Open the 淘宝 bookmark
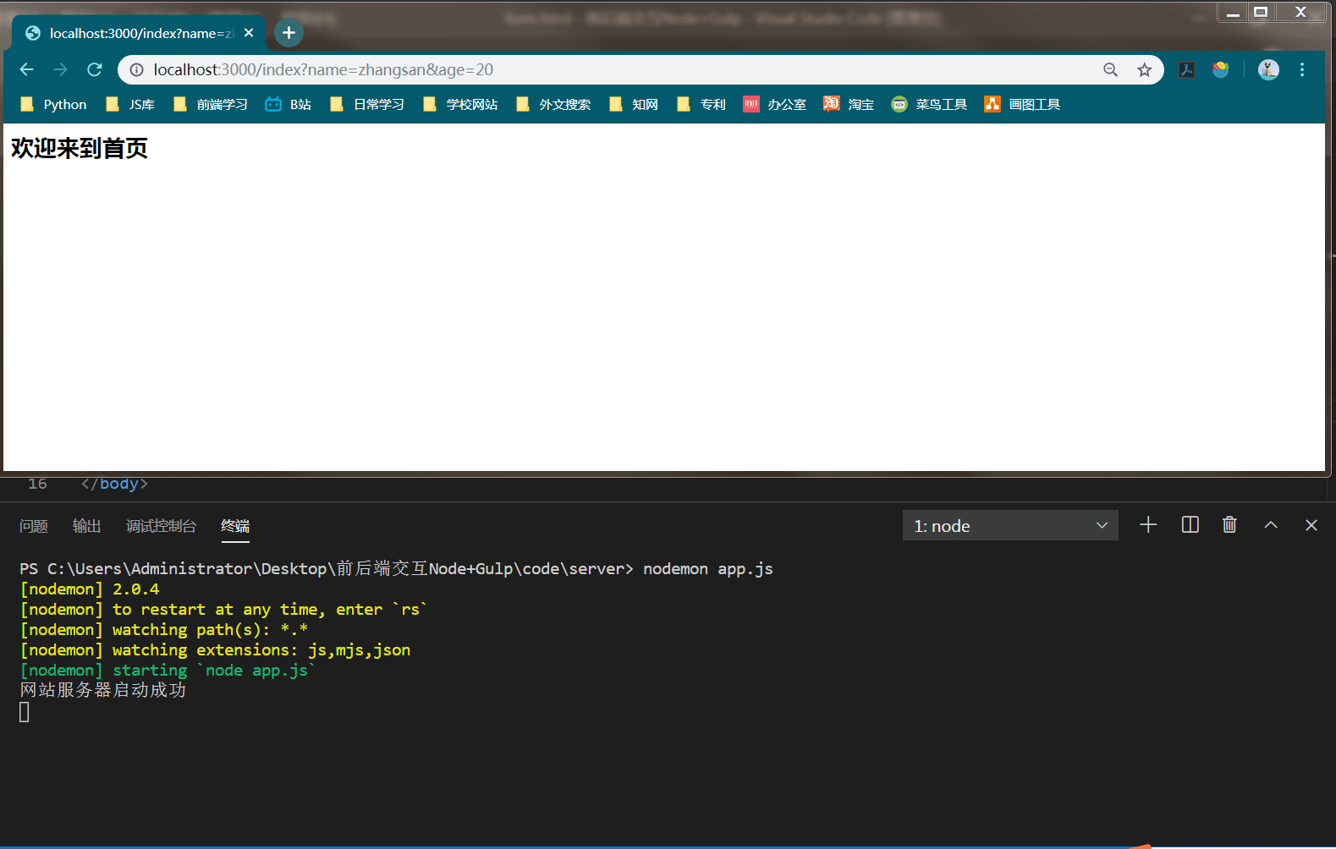Screen dimensions: 1336x849 click(x=849, y=104)
